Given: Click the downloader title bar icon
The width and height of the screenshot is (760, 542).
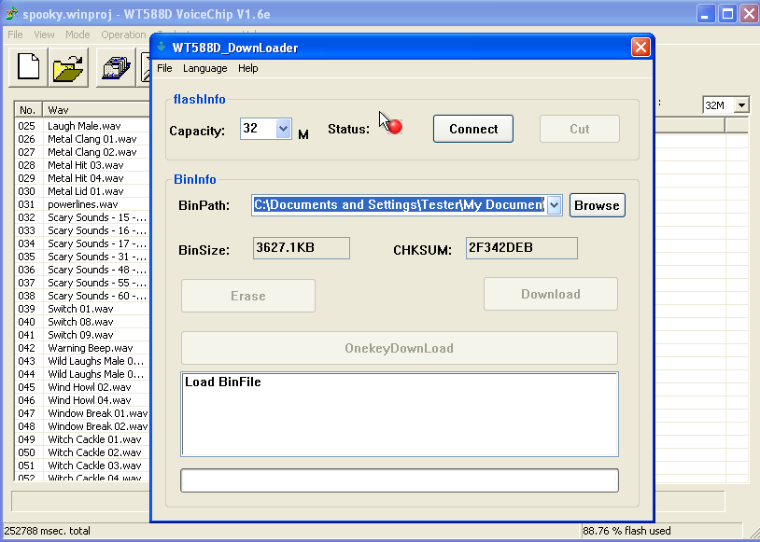Looking at the screenshot, I should click(x=162, y=48).
